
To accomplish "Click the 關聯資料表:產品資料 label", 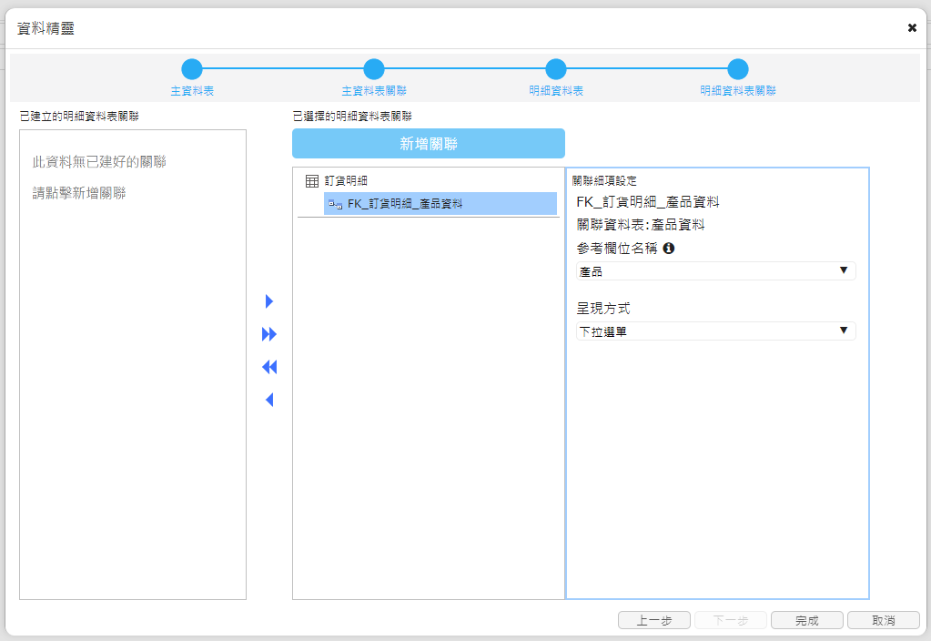I will click(641, 225).
